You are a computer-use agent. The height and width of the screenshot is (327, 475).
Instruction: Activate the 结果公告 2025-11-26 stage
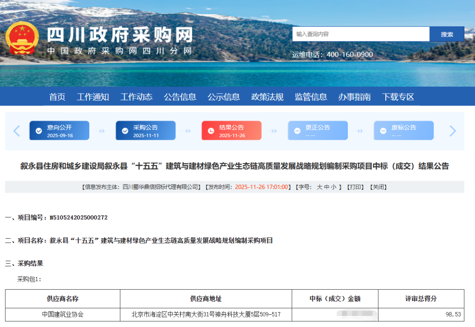(231, 130)
